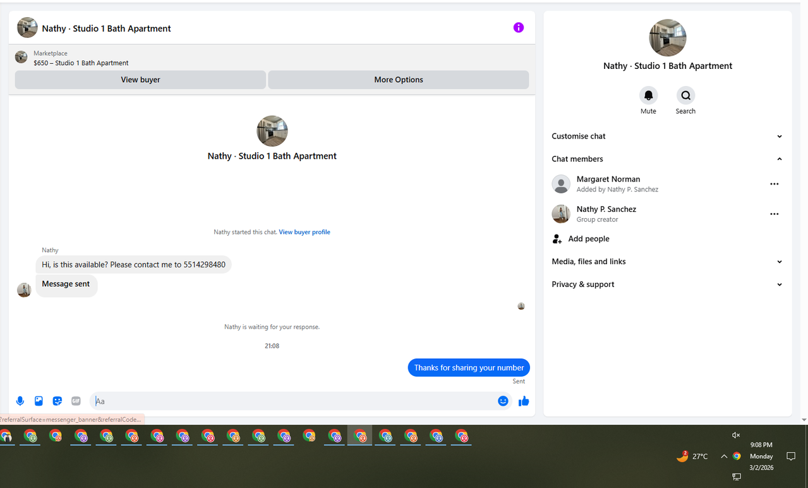
Task: Click the More Options button
Action: 399,80
